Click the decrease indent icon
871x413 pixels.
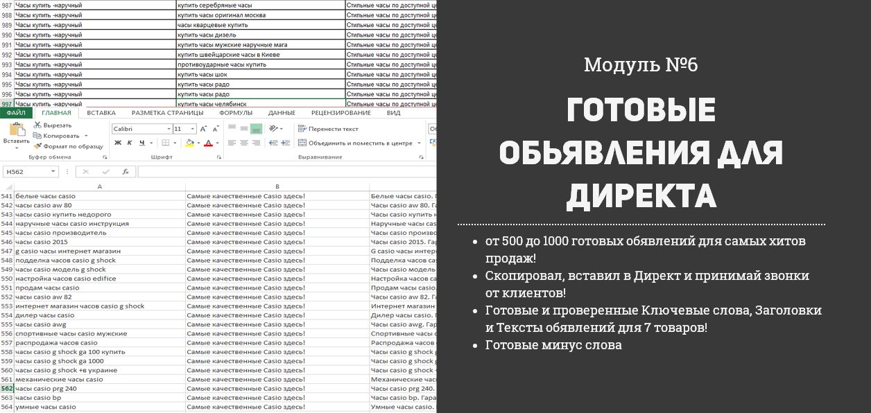(x=273, y=143)
